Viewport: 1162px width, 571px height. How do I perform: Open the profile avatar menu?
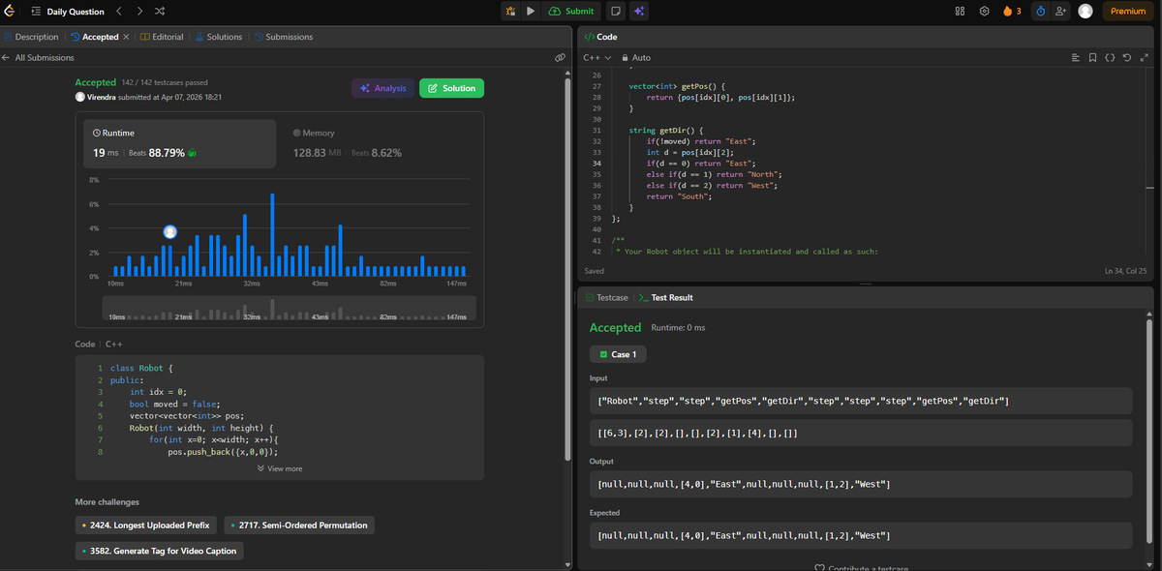(1086, 12)
